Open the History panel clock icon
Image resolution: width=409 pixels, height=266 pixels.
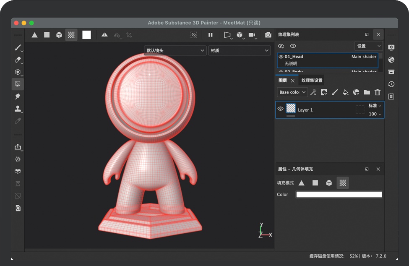(391, 84)
